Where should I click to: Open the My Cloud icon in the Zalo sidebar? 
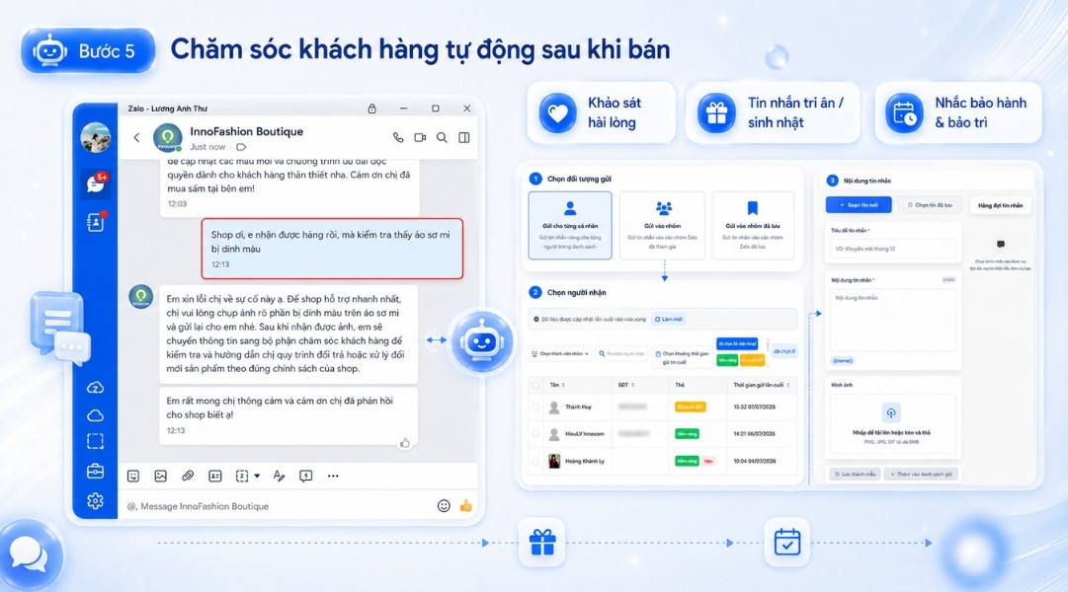(96, 415)
